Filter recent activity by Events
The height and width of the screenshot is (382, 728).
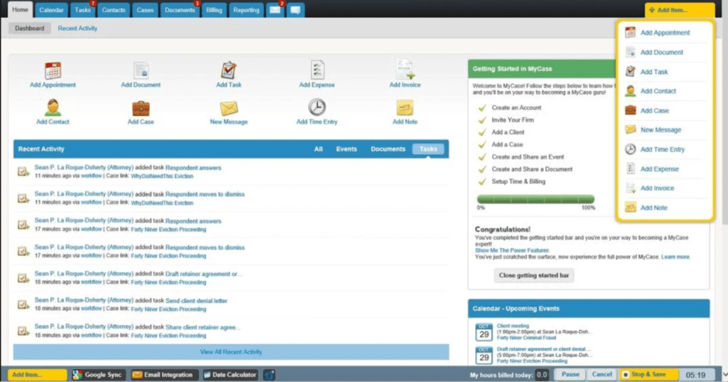(346, 149)
